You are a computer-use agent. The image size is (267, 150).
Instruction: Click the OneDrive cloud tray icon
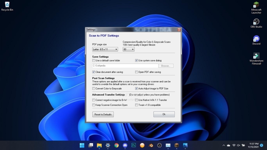[229, 145]
